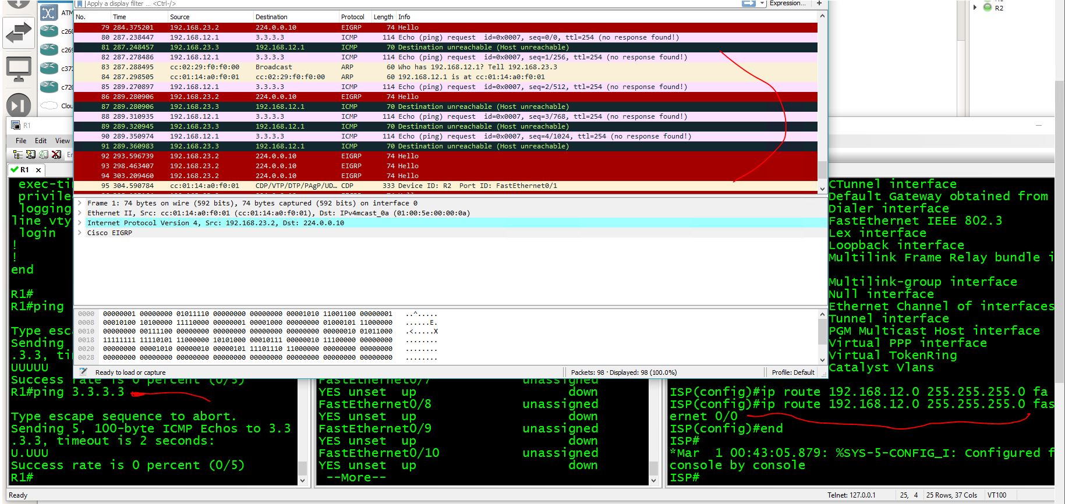This screenshot has width=1065, height=504.
Task: Click the Reconnect toolbar icon
Action: coord(43,154)
